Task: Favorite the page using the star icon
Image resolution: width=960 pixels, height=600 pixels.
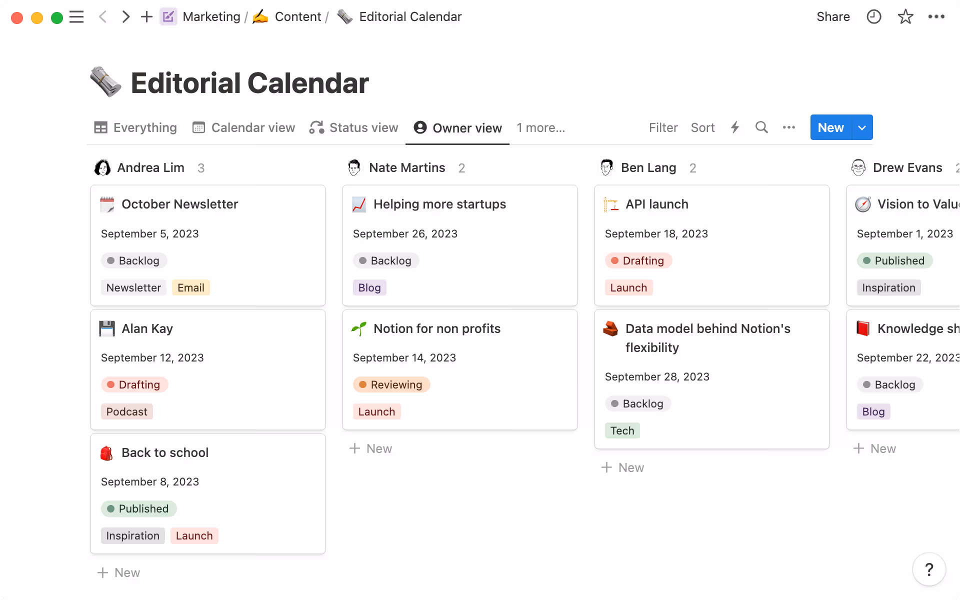Action: pos(905,16)
